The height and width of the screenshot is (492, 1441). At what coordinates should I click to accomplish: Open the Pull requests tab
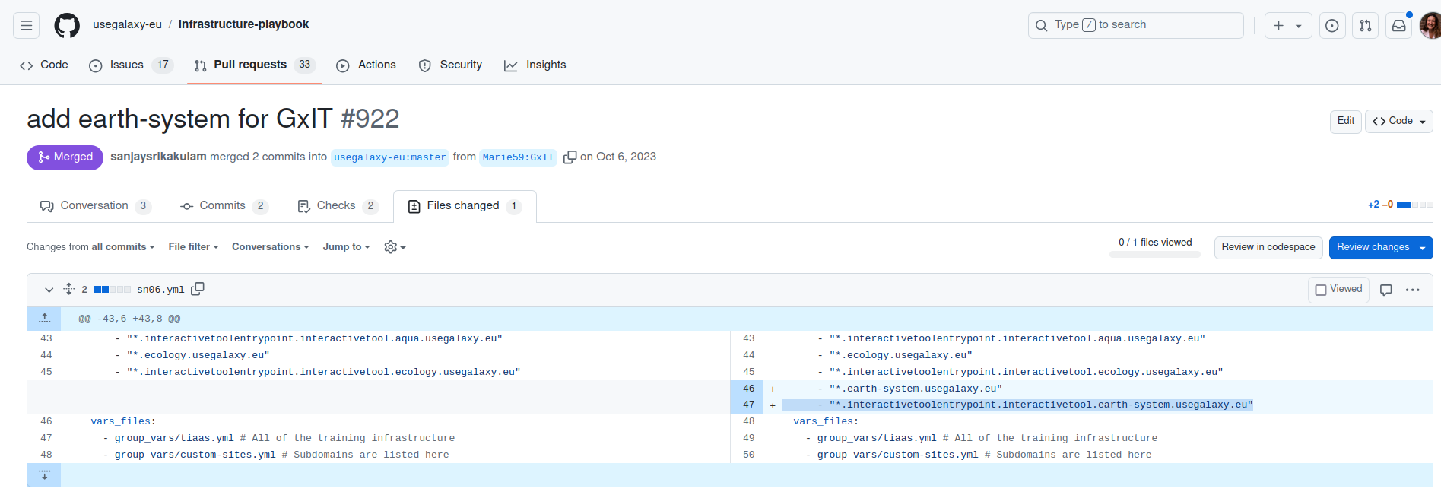pyautogui.click(x=255, y=65)
